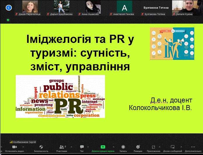Click the PR word cloud image on slide
Image resolution: width=203 pixels, height=155 pixels.
click(x=60, y=96)
